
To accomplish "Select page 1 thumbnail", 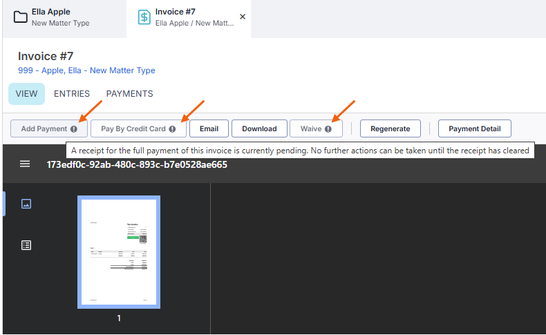I will (119, 252).
